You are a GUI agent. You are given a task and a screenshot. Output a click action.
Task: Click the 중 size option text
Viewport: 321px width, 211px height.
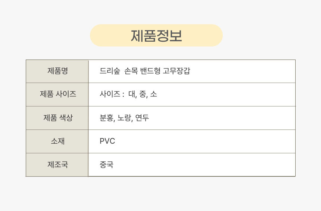point(143,94)
